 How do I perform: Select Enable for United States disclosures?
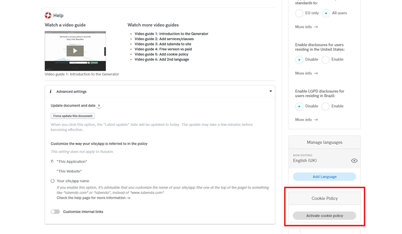325,59
